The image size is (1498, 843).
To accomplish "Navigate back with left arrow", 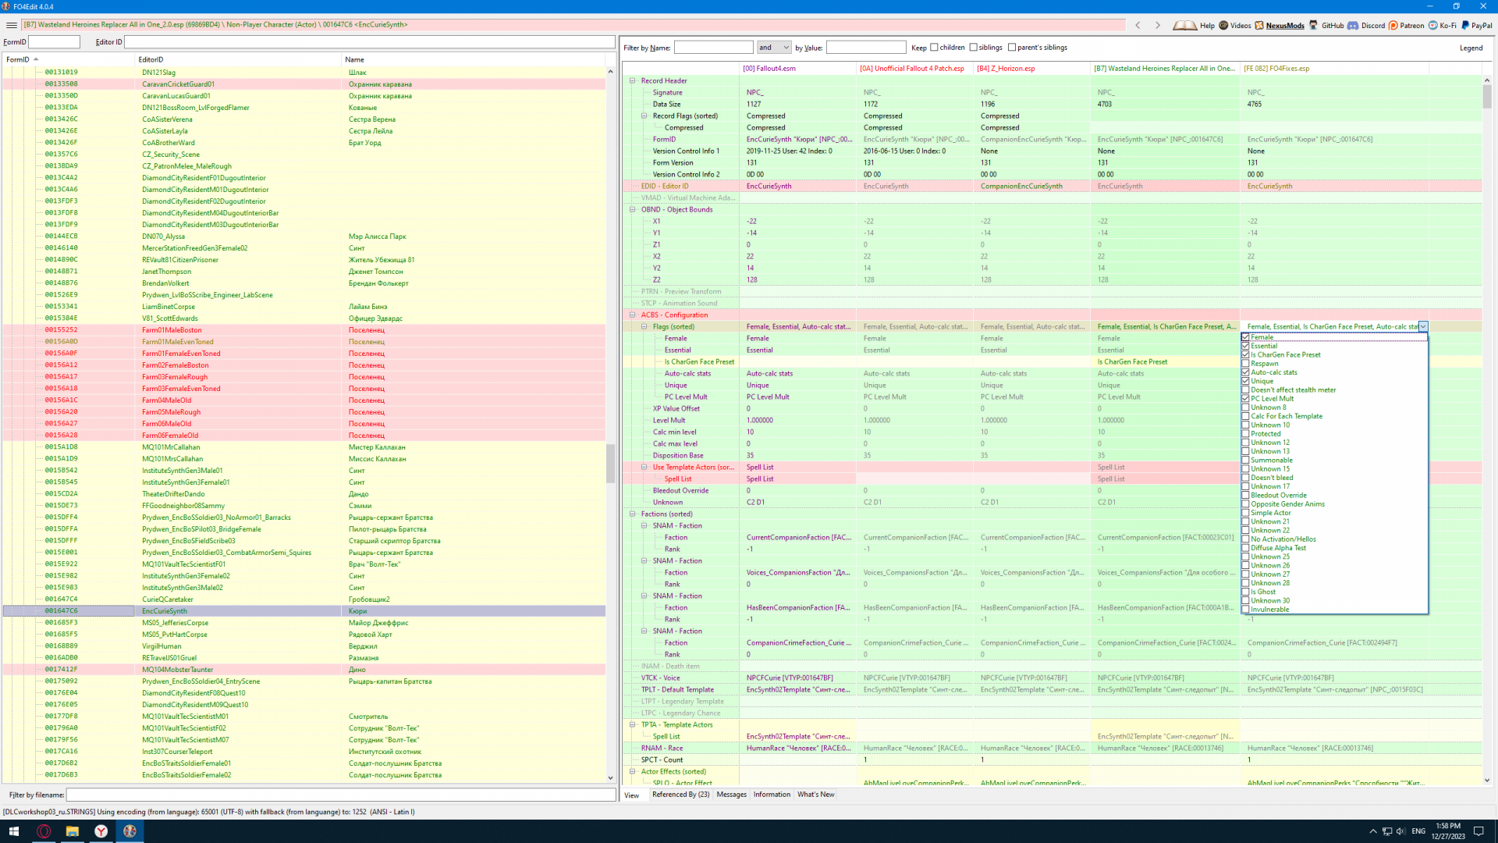I will [x=1138, y=26].
